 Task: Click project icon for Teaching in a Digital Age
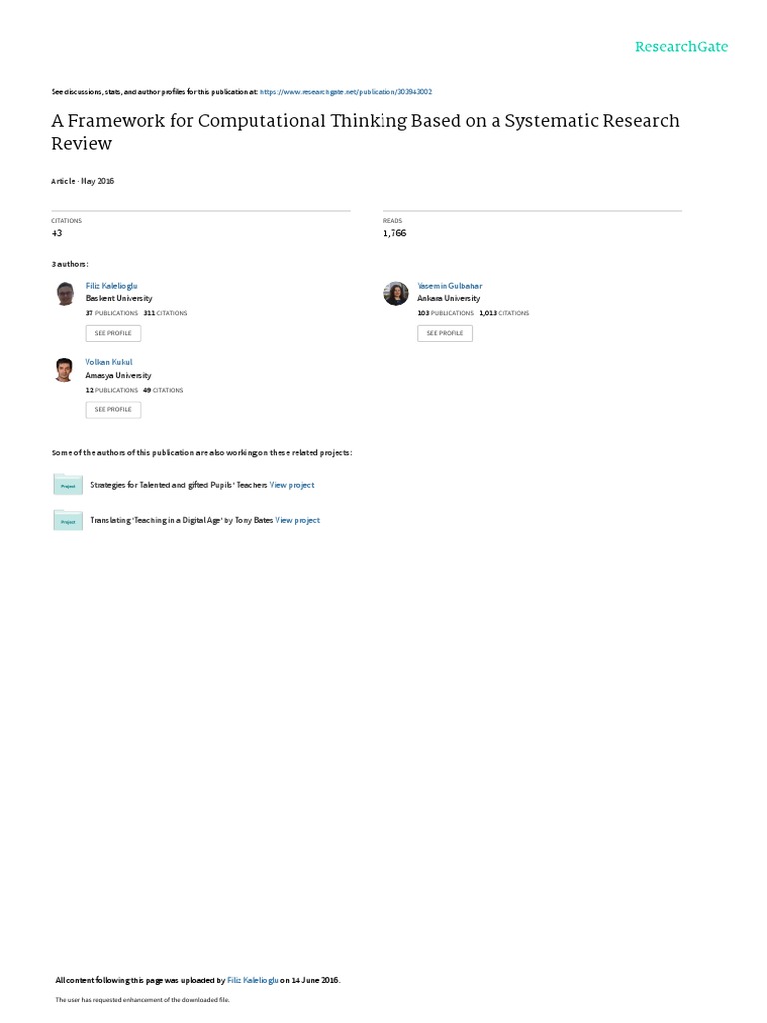click(x=68, y=520)
